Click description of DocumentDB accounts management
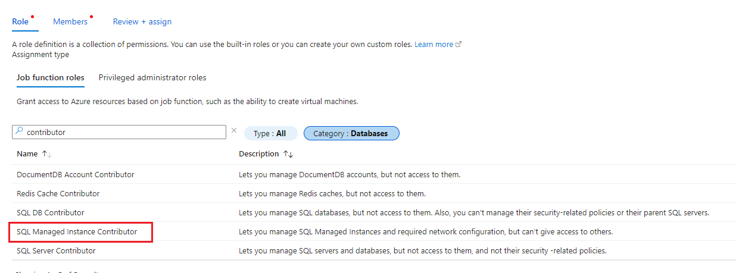 (x=350, y=175)
